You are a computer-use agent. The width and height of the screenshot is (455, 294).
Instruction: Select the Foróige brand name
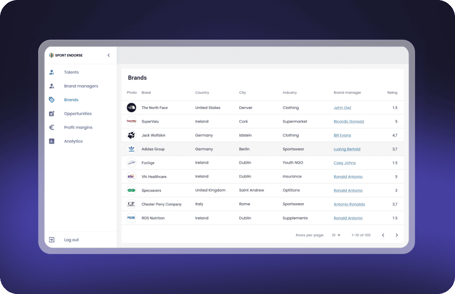(x=148, y=163)
